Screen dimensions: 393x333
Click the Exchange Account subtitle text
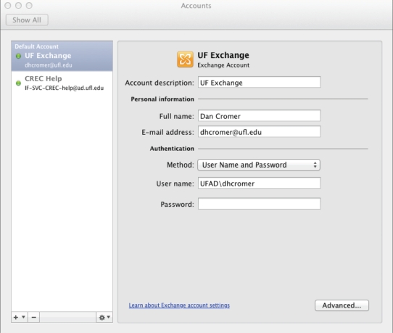[223, 65]
